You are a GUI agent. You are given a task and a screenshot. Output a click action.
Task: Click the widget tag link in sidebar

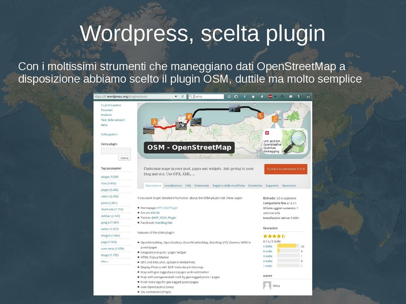pos(110,177)
